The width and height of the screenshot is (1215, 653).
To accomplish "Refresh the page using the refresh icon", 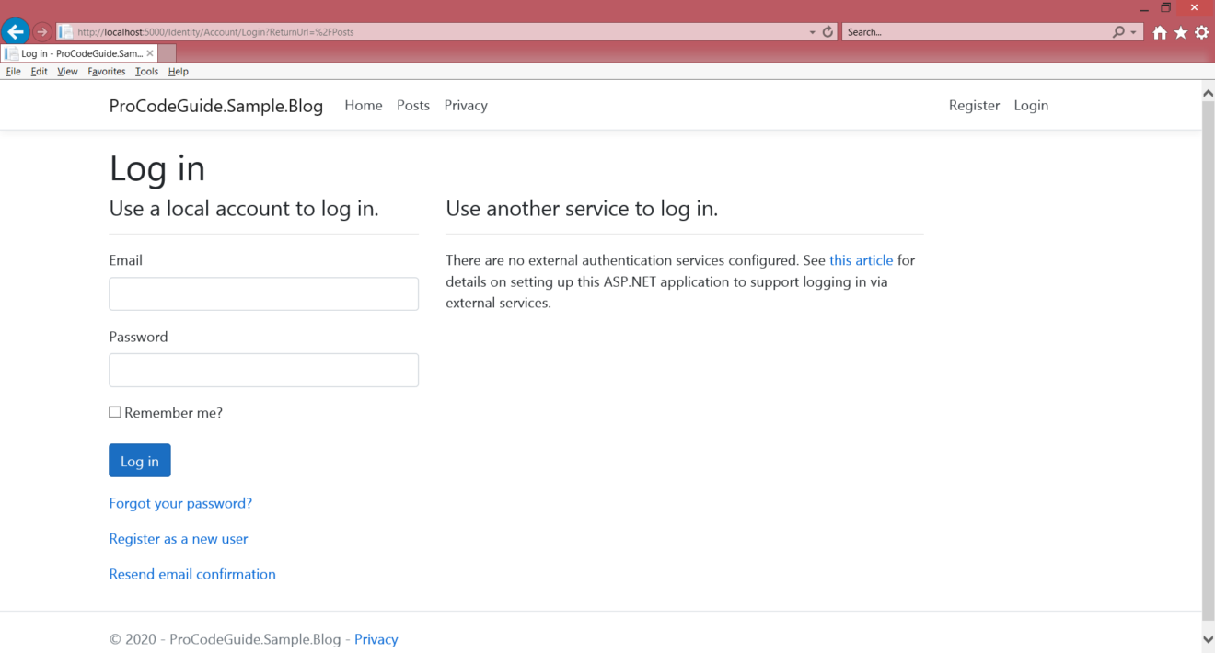I will (x=827, y=30).
